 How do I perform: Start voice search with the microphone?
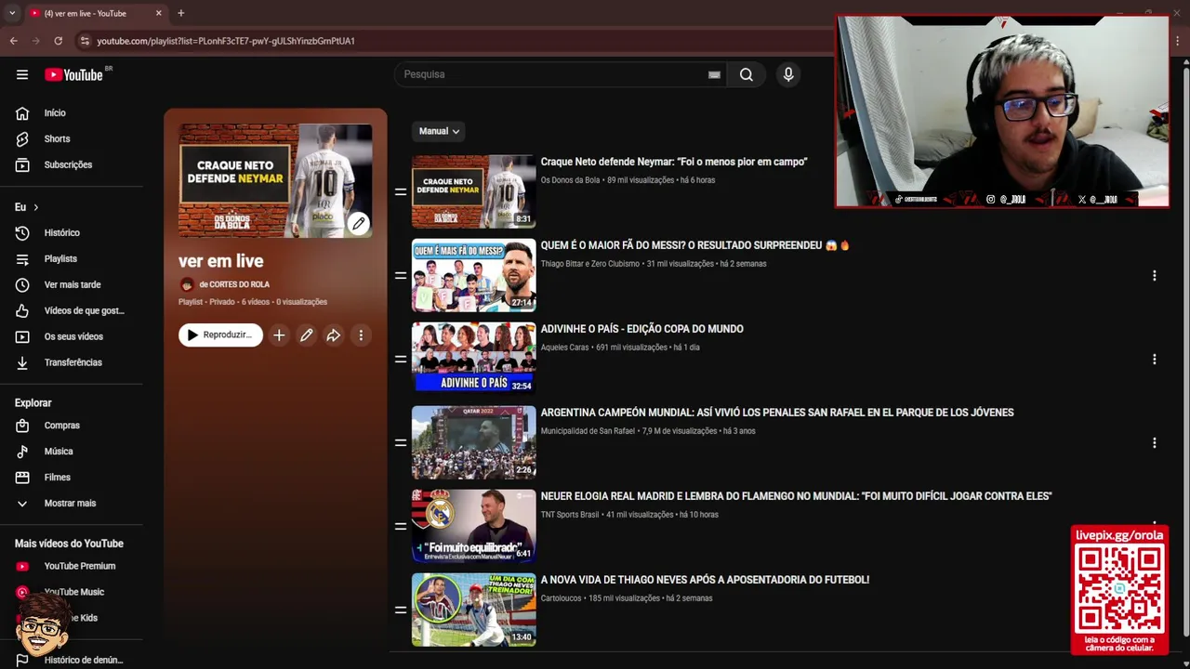click(788, 74)
